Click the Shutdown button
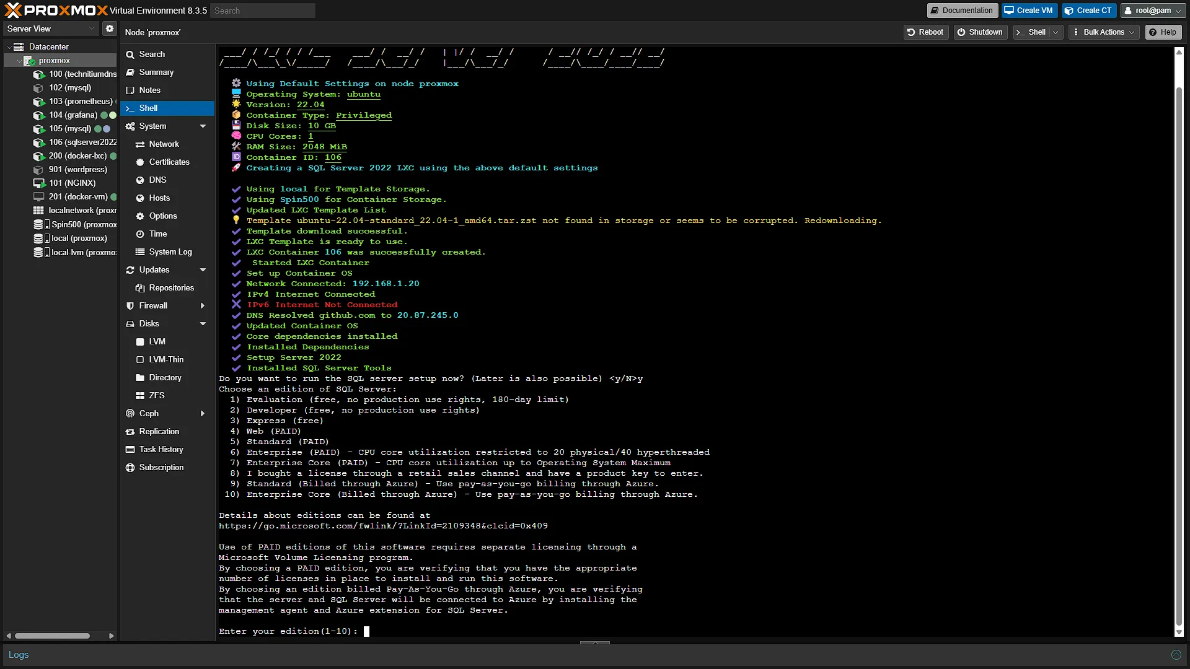The height and width of the screenshot is (669, 1190). pyautogui.click(x=980, y=32)
